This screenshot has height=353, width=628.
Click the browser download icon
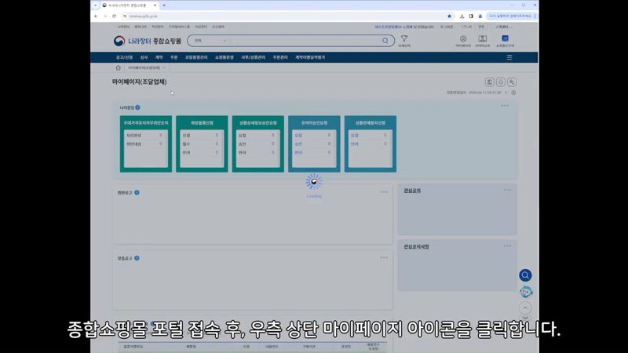(x=462, y=16)
